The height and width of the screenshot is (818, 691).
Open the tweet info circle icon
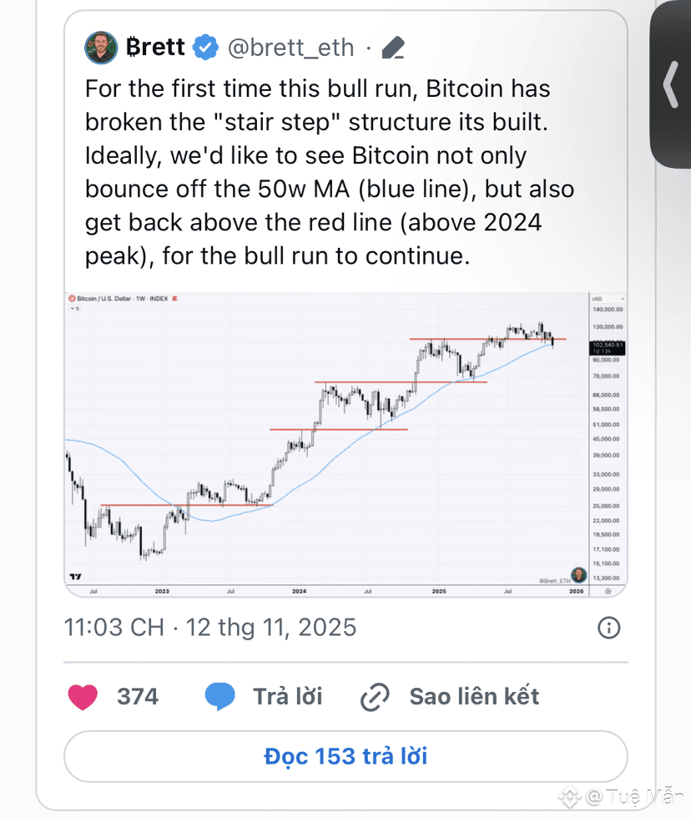click(x=608, y=628)
